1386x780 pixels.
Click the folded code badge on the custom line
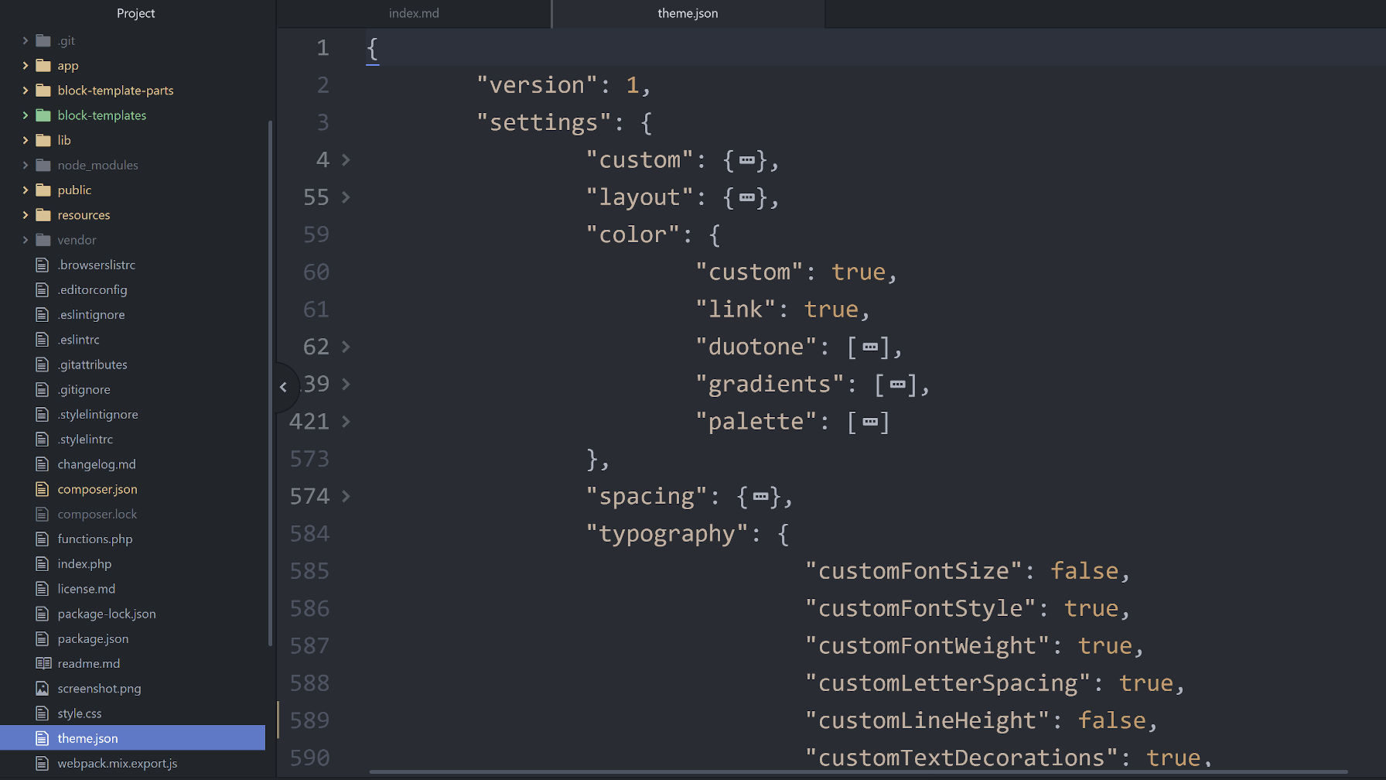[x=746, y=159]
